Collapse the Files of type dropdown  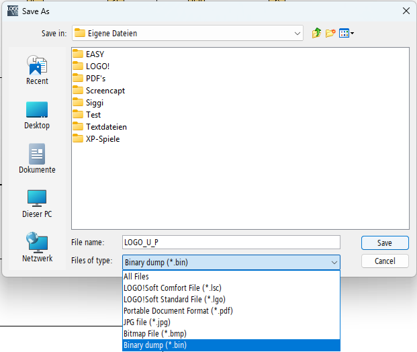334,263
